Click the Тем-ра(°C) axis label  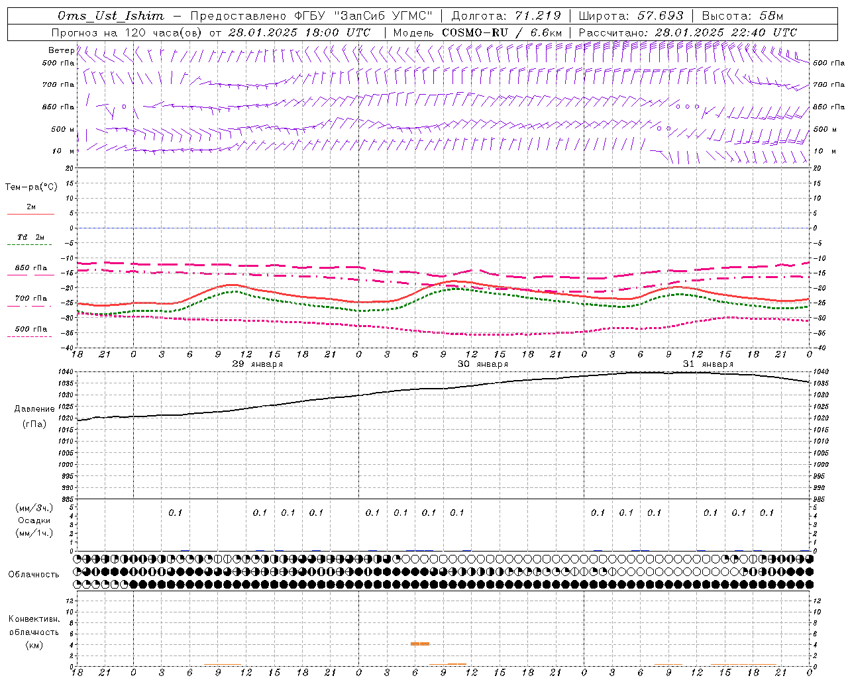(31, 187)
